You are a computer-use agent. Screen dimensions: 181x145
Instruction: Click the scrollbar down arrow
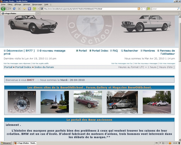click(180, 140)
